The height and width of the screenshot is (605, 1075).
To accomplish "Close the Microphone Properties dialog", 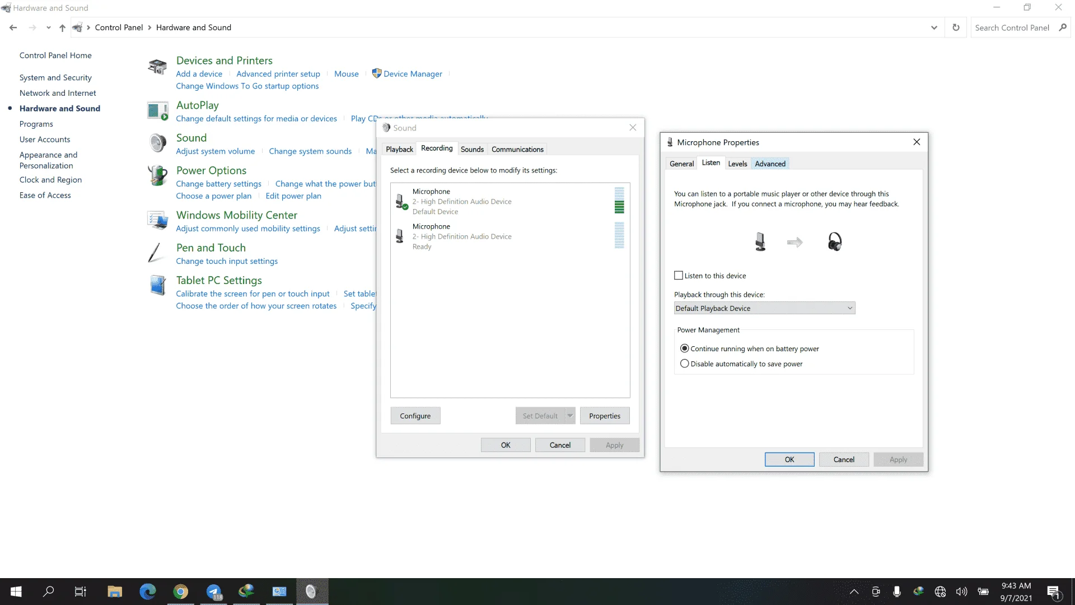I will click(x=917, y=142).
